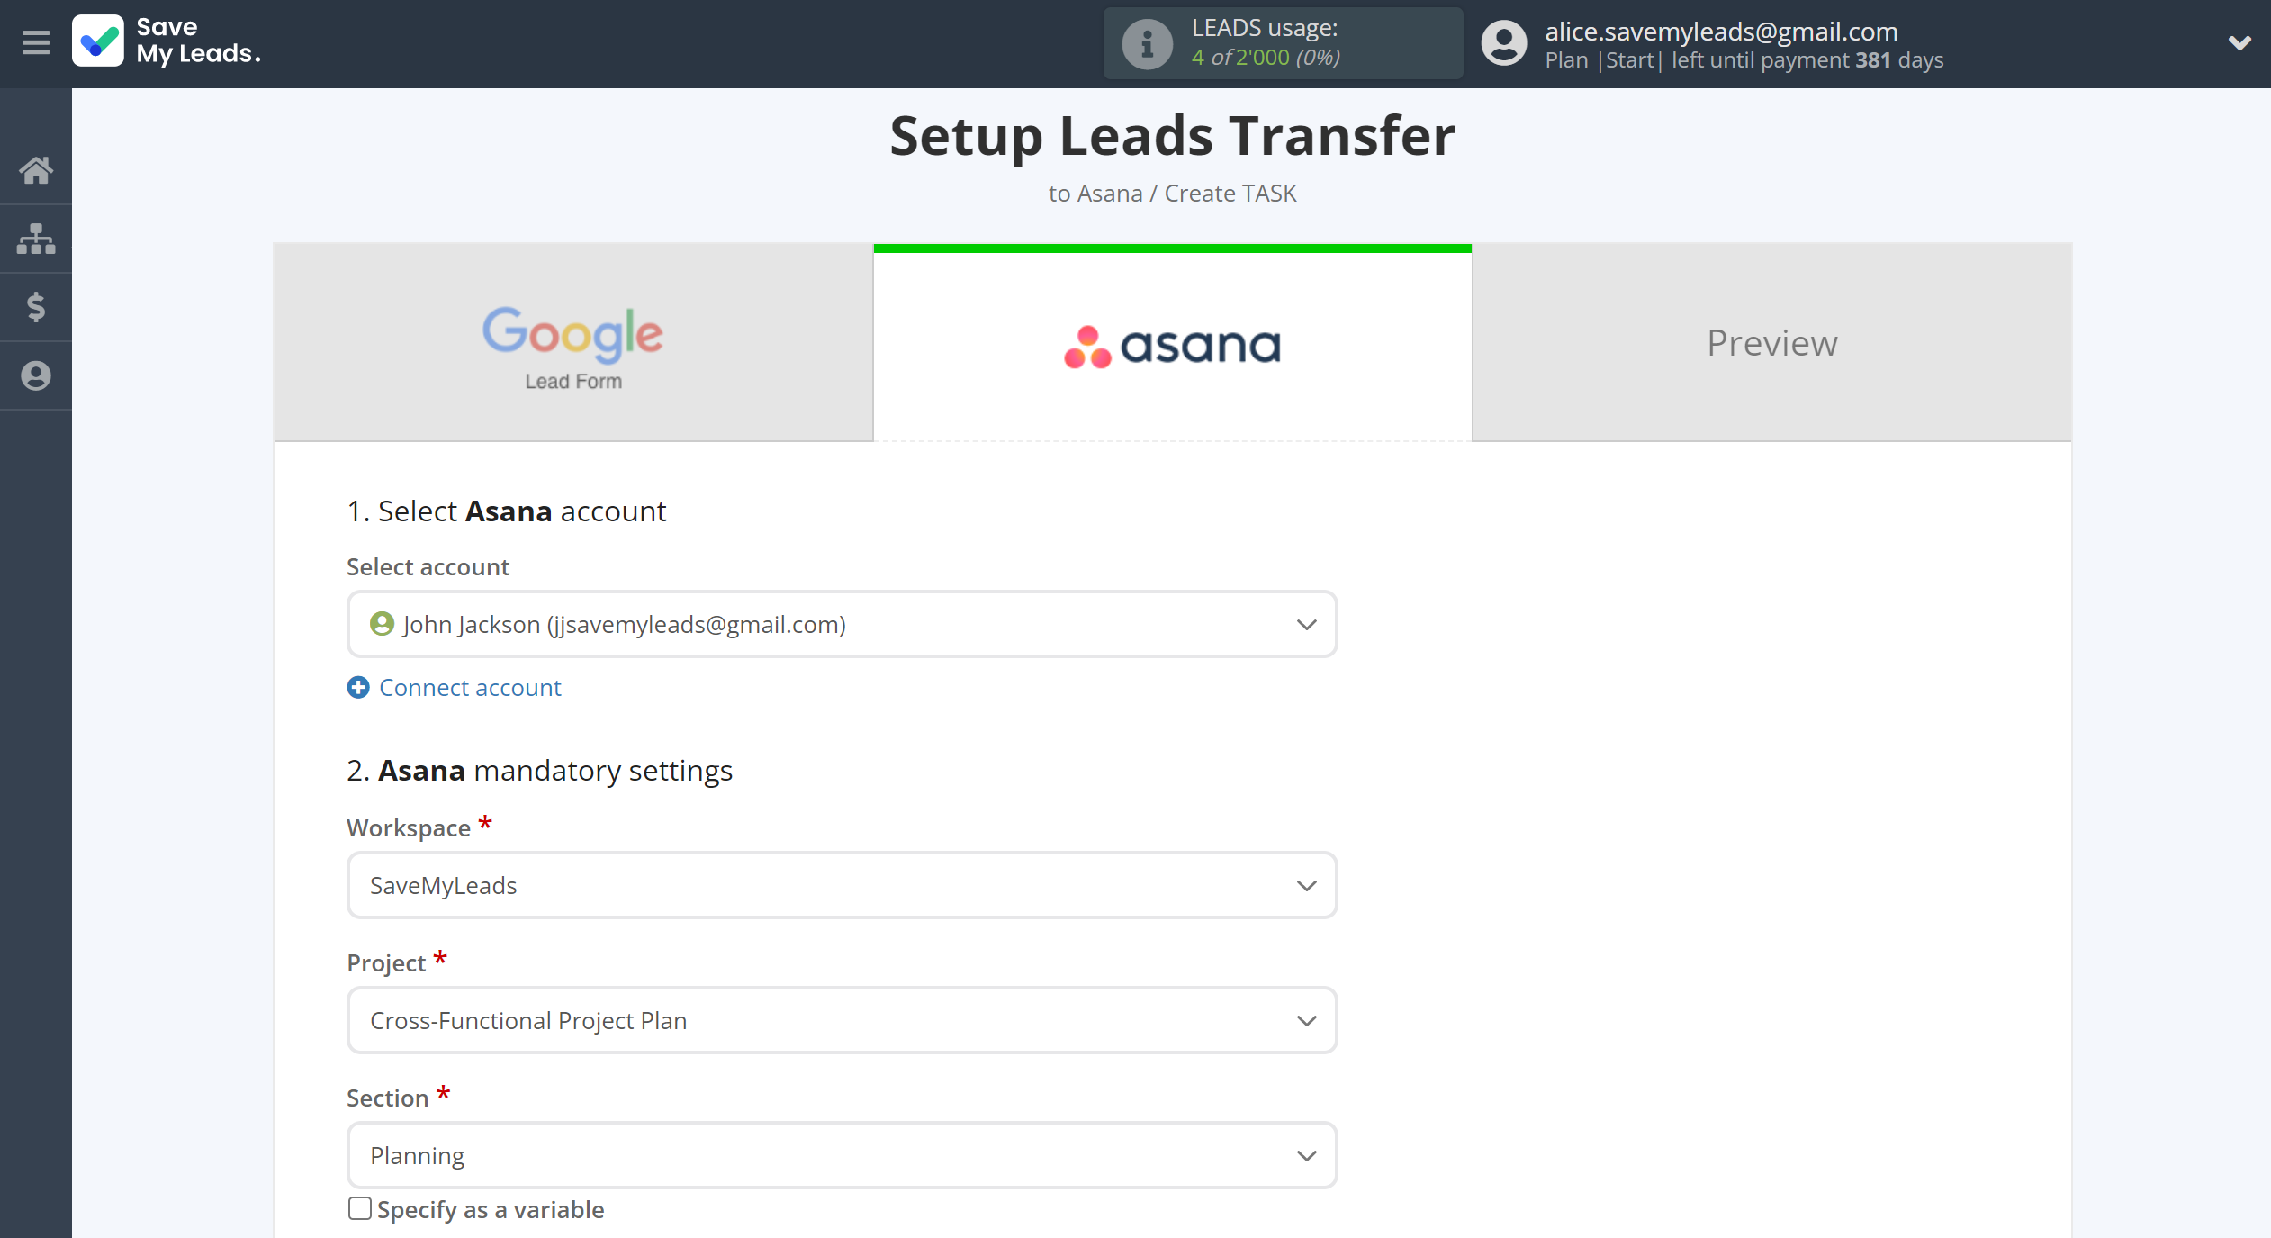2271x1238 pixels.
Task: Click the dropdown chevron for Project field
Action: point(1306,1020)
